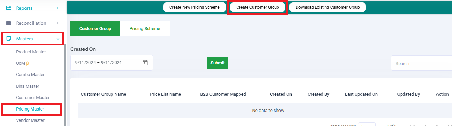Click B2B Customer Mapped column header
The height and width of the screenshot is (126, 452).
click(223, 94)
